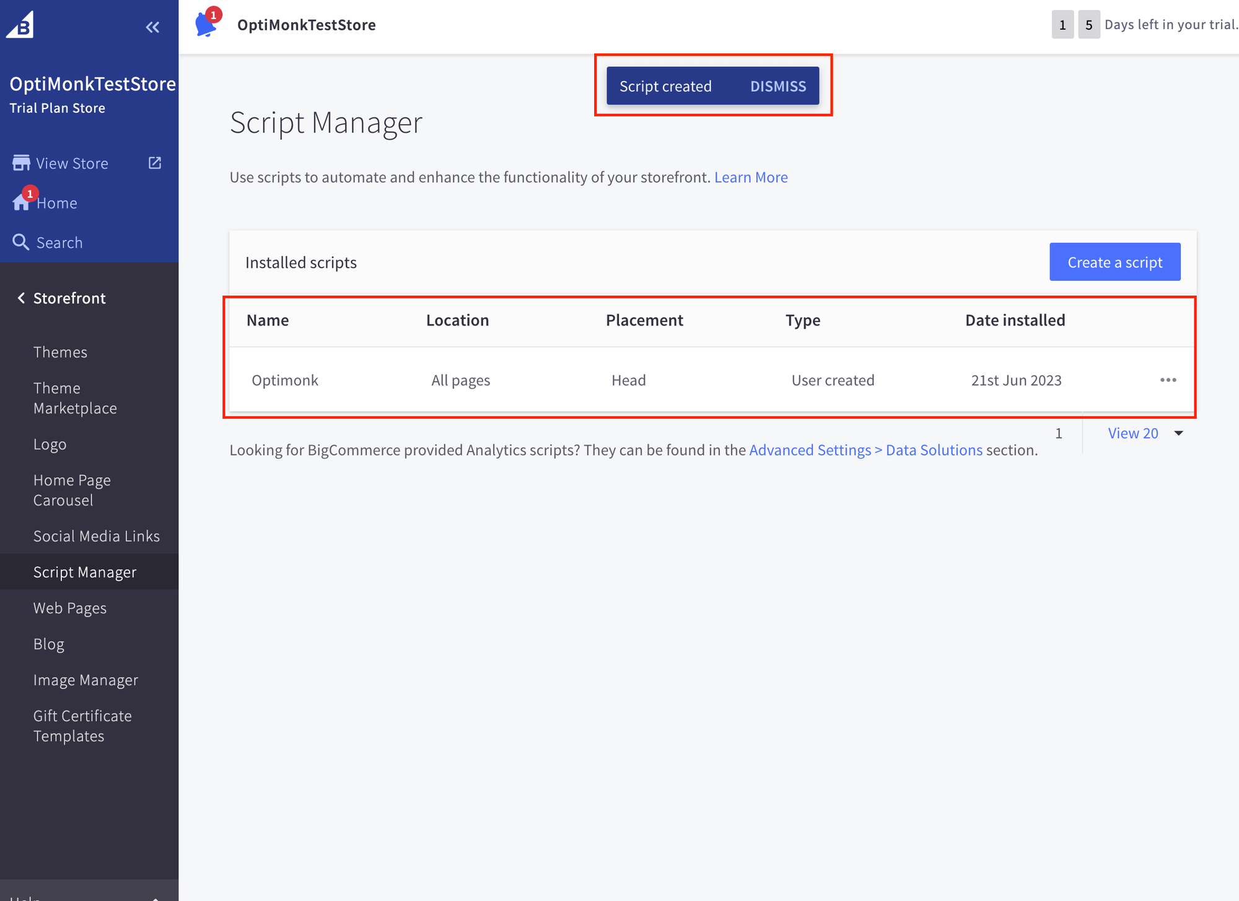
Task: Click the Search magnifier icon
Action: tap(21, 242)
